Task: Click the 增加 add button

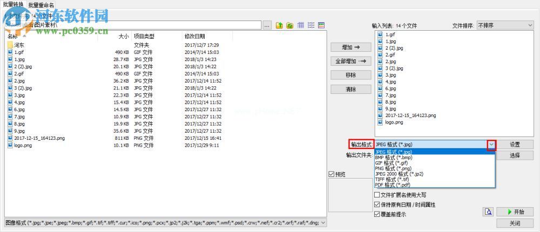Action: (351, 47)
